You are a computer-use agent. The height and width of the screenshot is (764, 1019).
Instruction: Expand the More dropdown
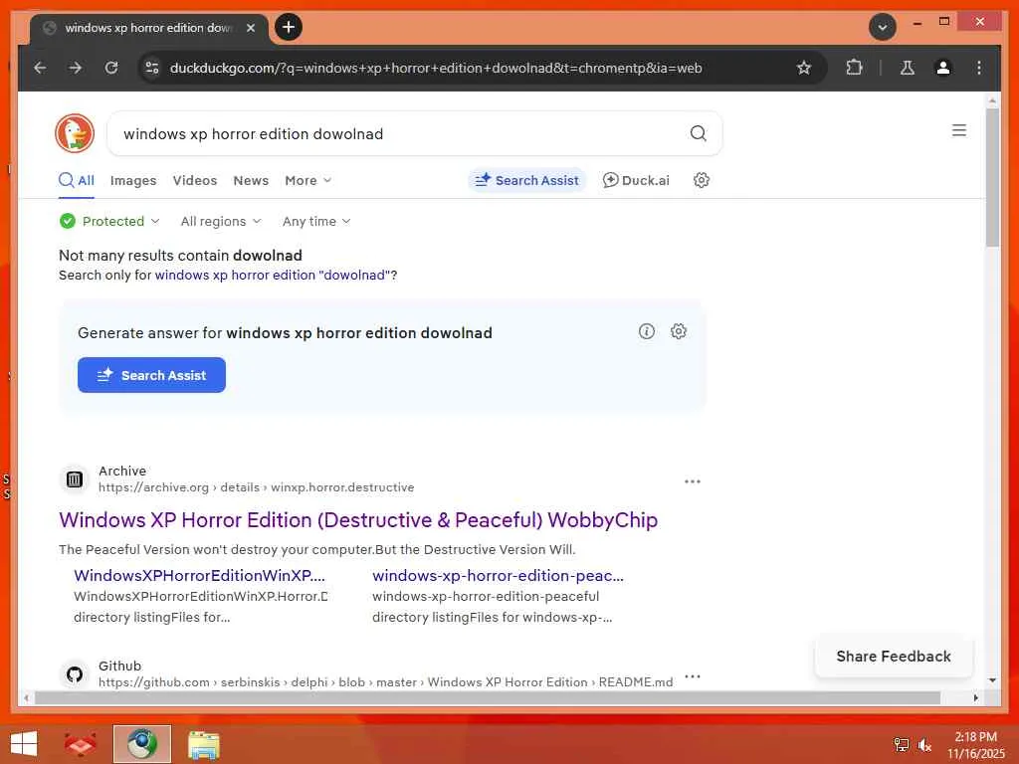tap(308, 181)
